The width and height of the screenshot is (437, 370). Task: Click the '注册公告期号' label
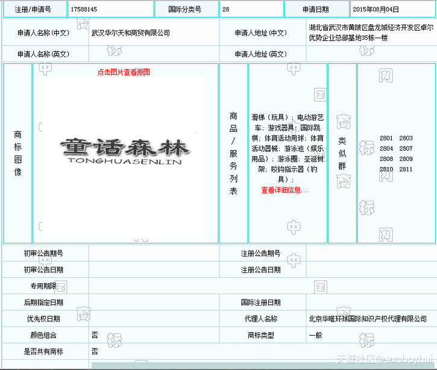(261, 253)
